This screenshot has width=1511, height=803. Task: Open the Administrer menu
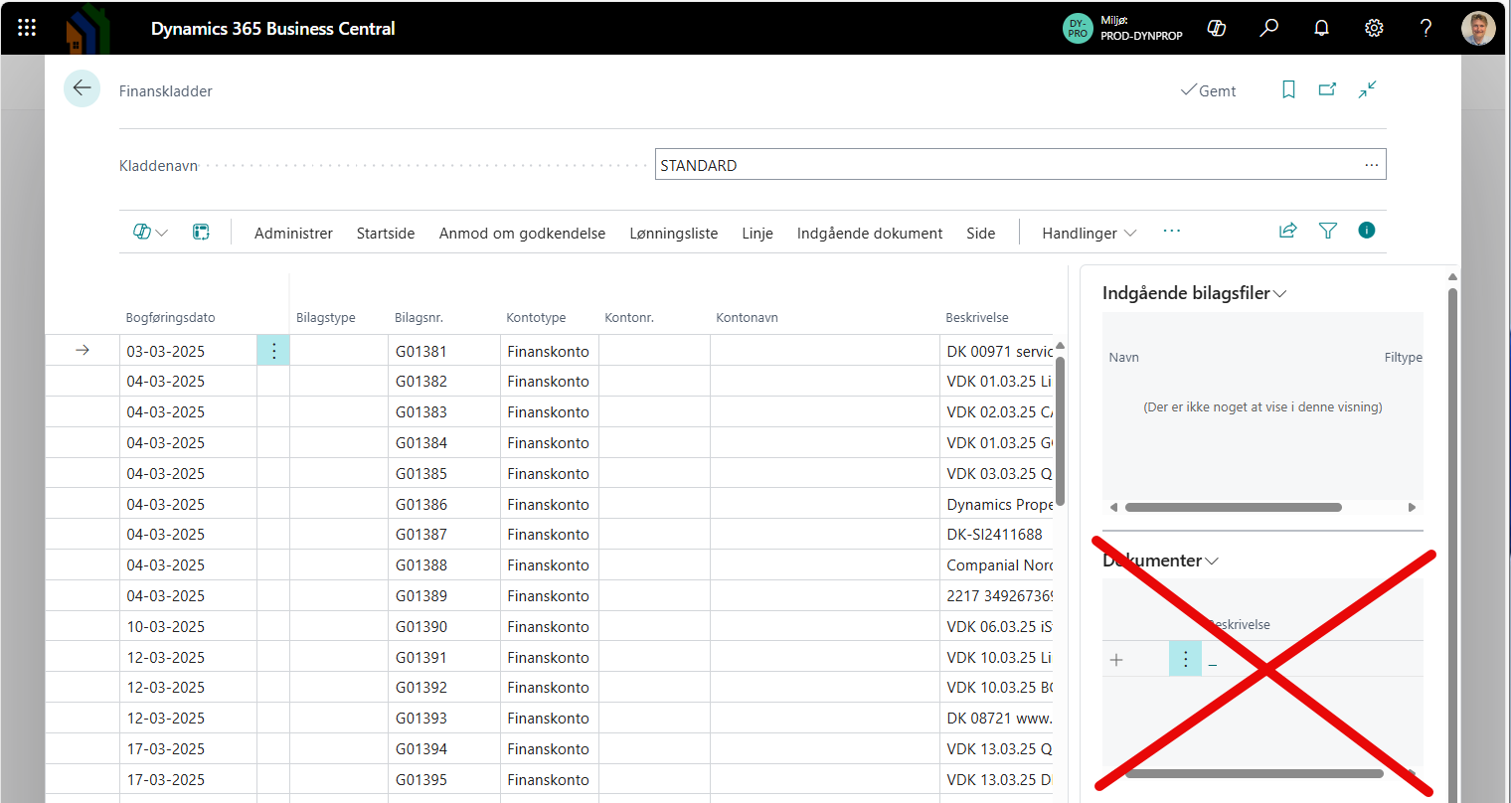[x=293, y=233]
